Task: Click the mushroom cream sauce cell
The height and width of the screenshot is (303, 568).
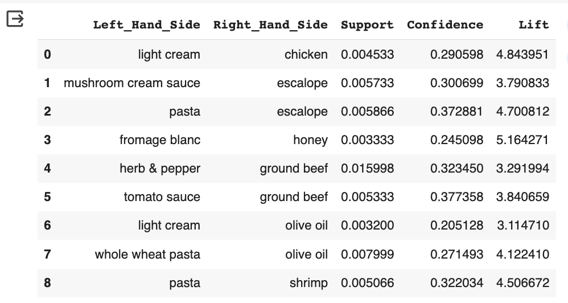Action: coord(132,83)
